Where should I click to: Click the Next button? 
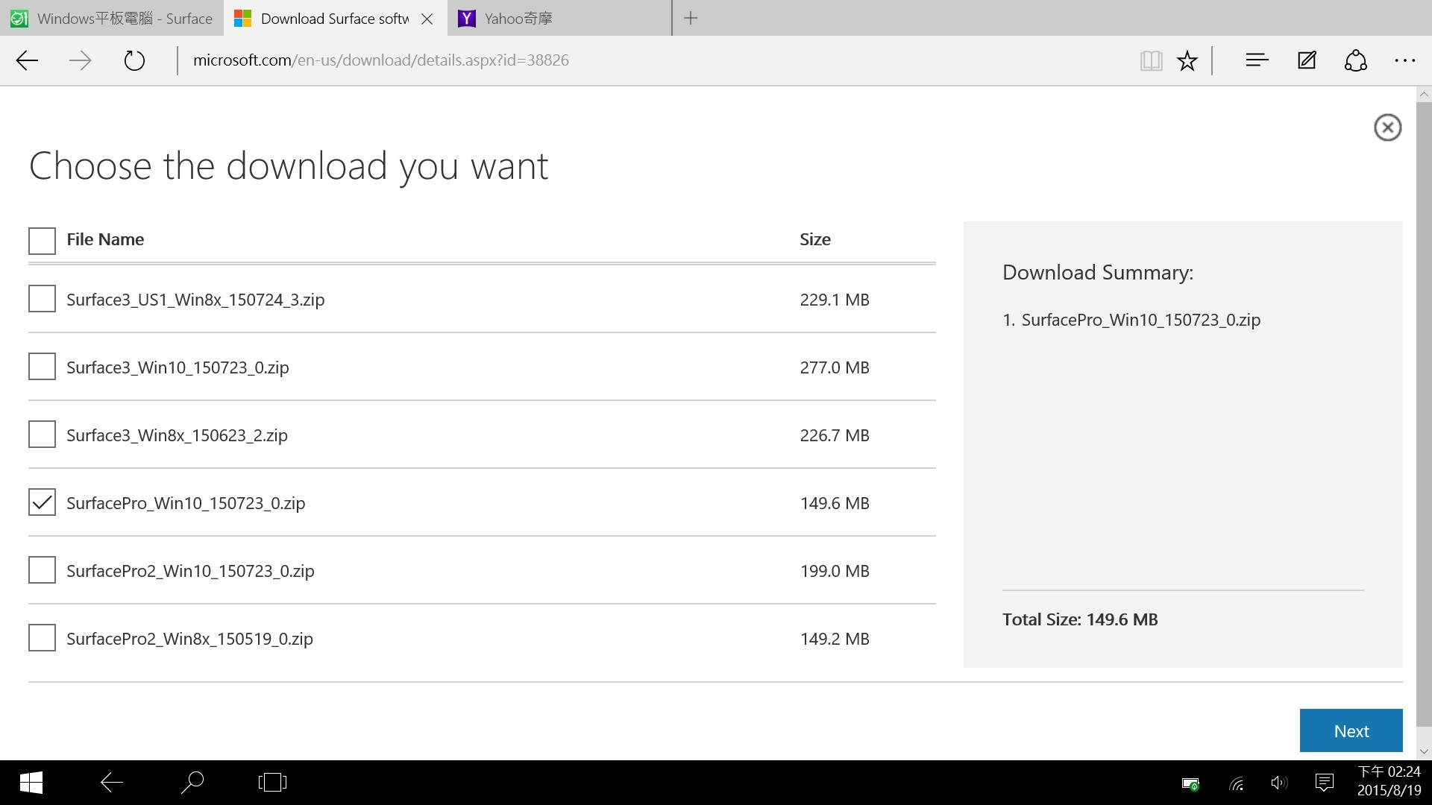(1351, 730)
